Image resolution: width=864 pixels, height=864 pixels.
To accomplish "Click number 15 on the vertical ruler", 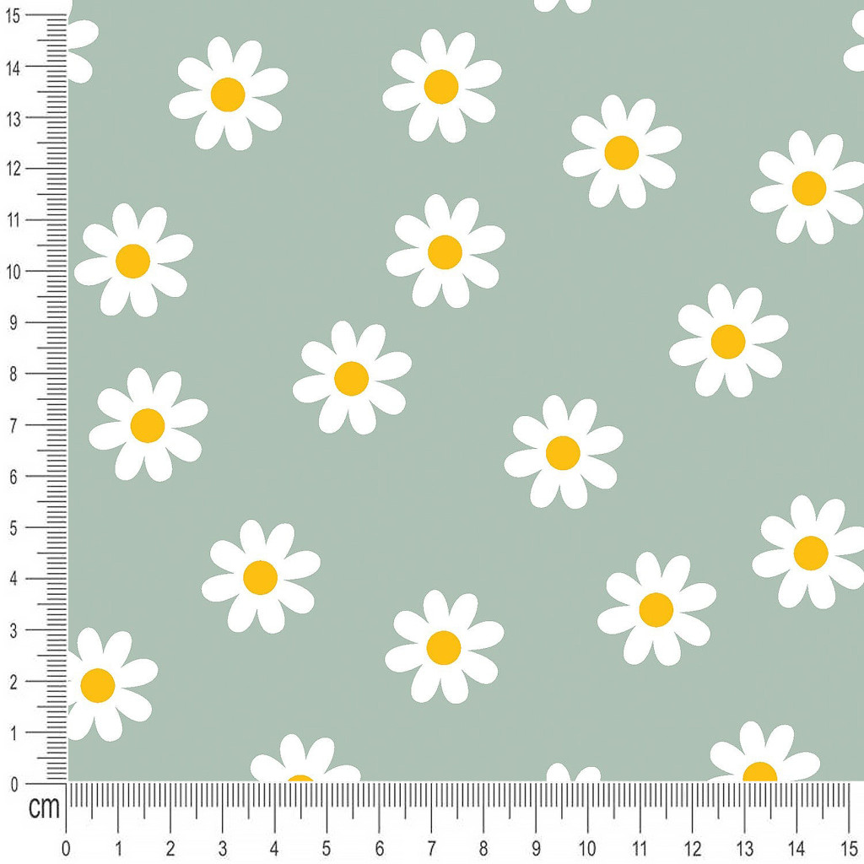I will pyautogui.click(x=12, y=16).
